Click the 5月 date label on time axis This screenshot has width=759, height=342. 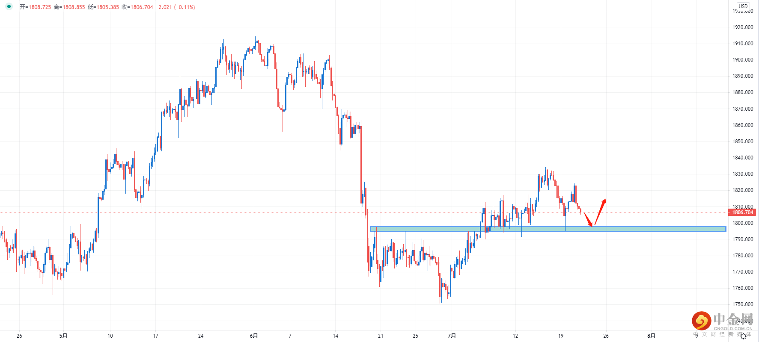[x=63, y=336]
